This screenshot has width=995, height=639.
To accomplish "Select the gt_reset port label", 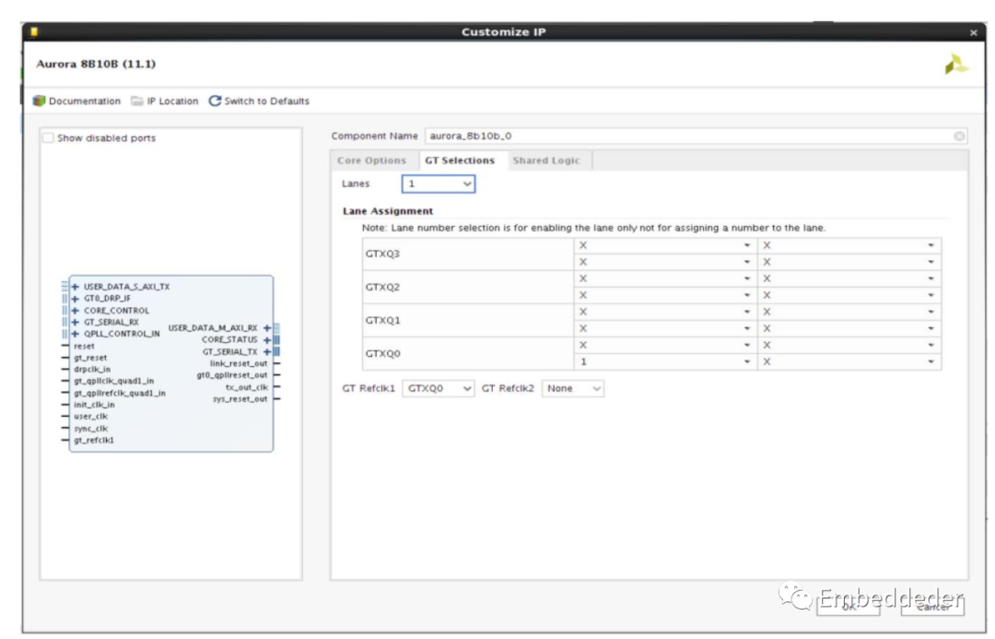I will 90,359.
